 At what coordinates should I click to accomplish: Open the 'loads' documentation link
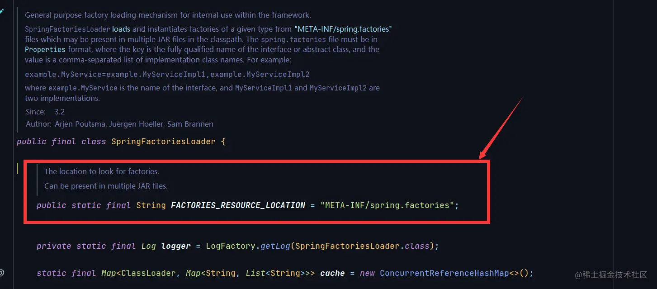coord(121,29)
